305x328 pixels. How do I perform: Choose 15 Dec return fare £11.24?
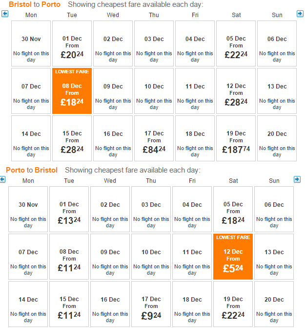tap(69, 304)
